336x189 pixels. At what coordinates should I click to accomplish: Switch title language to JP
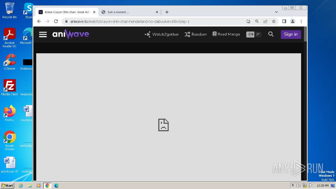coord(258,34)
